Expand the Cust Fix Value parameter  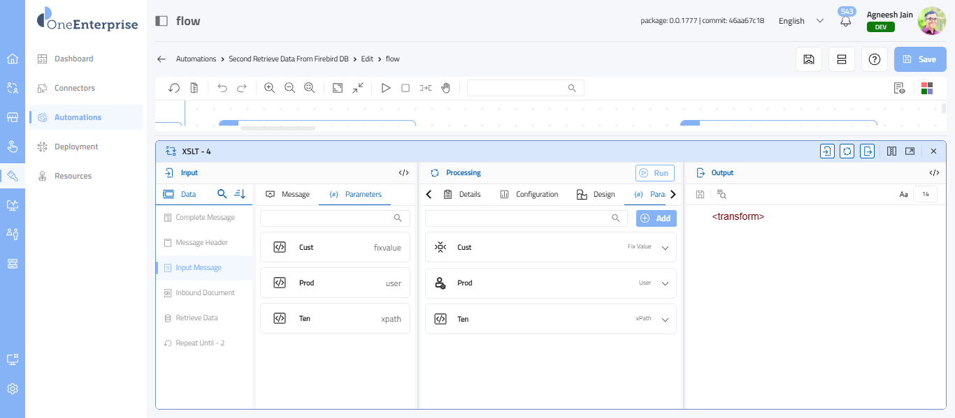pyautogui.click(x=665, y=248)
